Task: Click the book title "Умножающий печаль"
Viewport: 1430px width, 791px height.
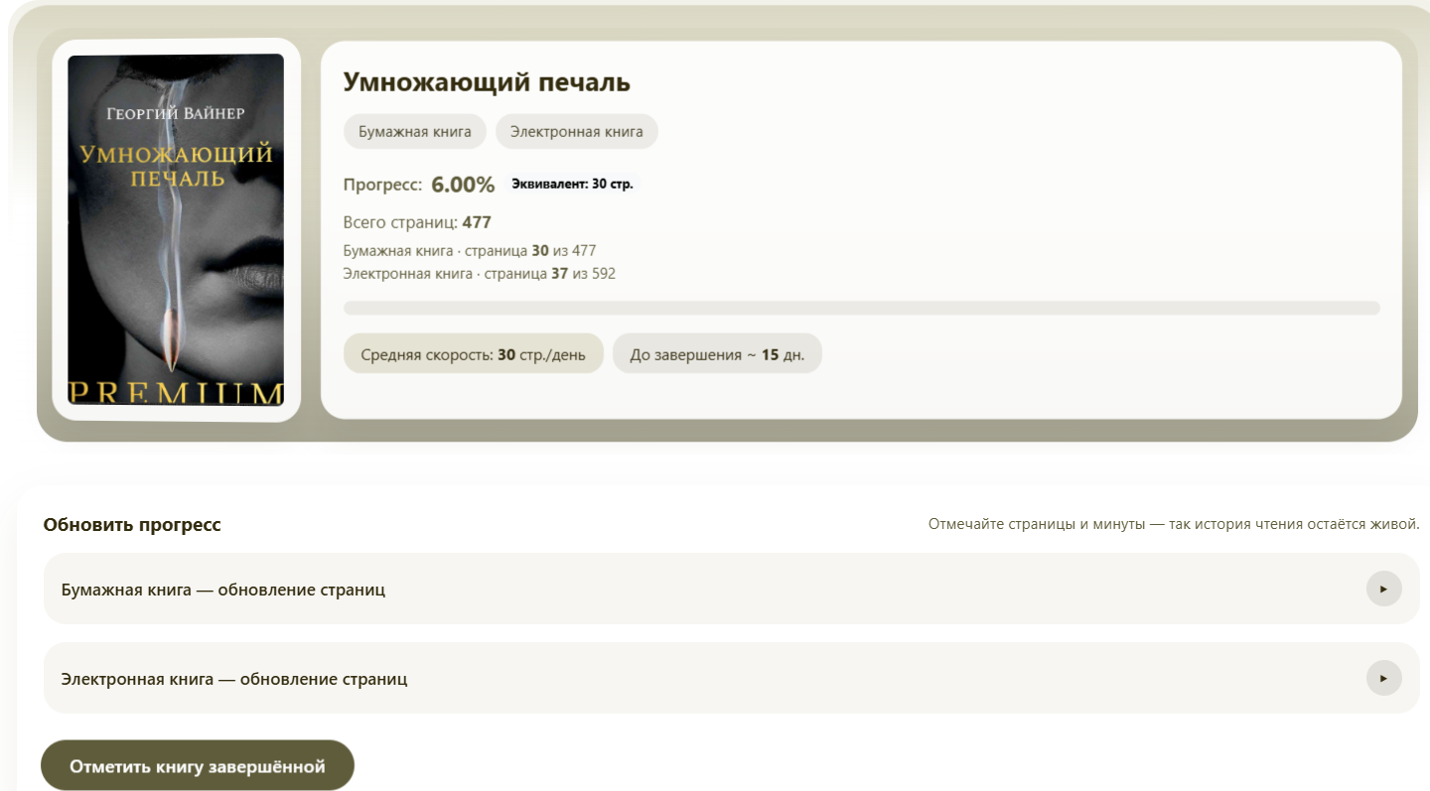Action: click(x=489, y=83)
